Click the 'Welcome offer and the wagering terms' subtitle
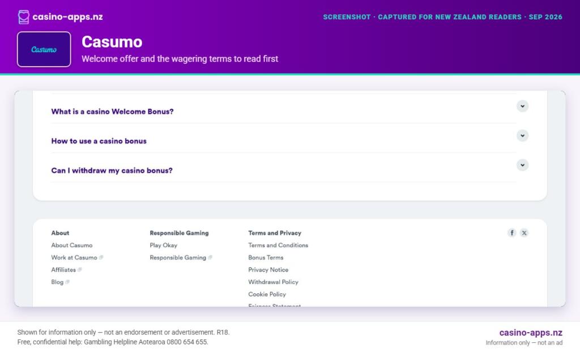This screenshot has width=580, height=353. pos(180,59)
